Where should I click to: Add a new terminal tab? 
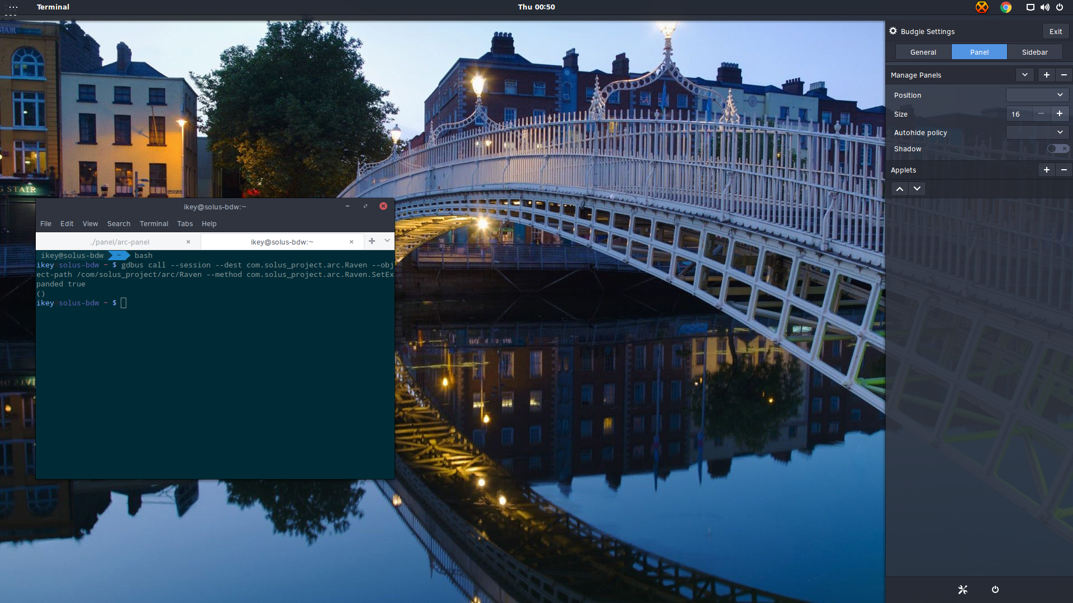372,241
